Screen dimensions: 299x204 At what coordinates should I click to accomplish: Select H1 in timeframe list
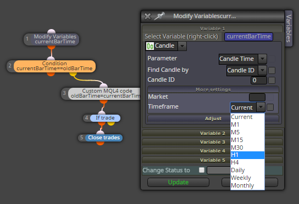[x=247, y=155]
